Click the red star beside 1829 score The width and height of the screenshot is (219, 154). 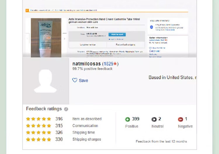(x=115, y=64)
